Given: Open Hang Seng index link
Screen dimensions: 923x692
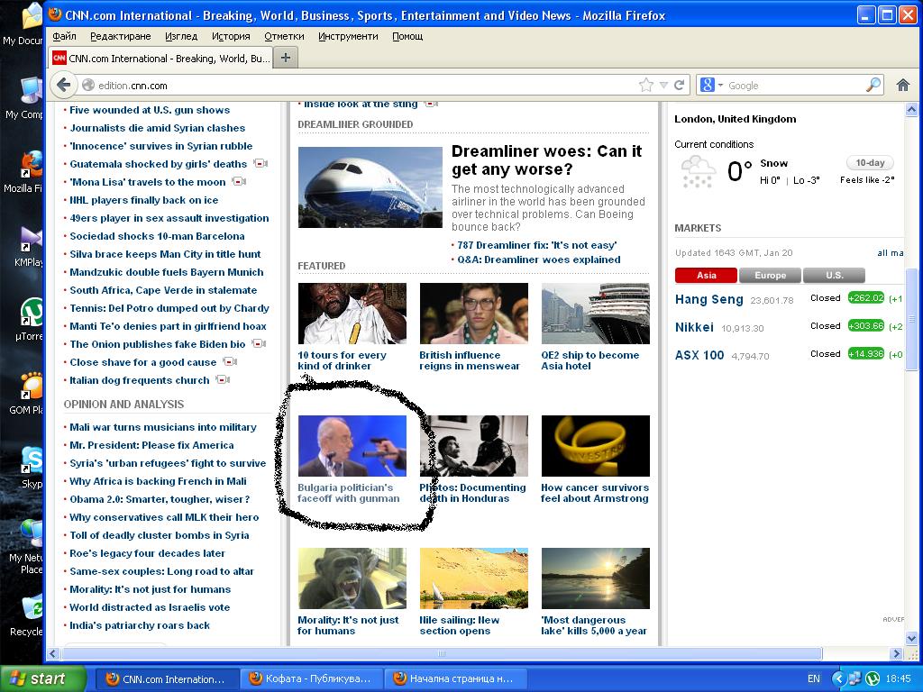Looking at the screenshot, I should point(708,299).
